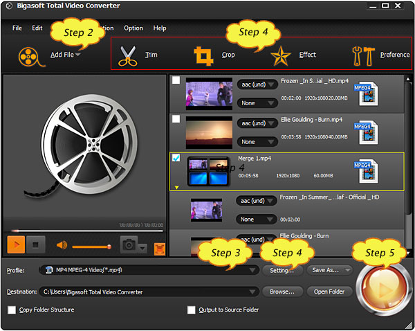Click MPEG4 format icon for Merge 1.mp4

(x=367, y=171)
